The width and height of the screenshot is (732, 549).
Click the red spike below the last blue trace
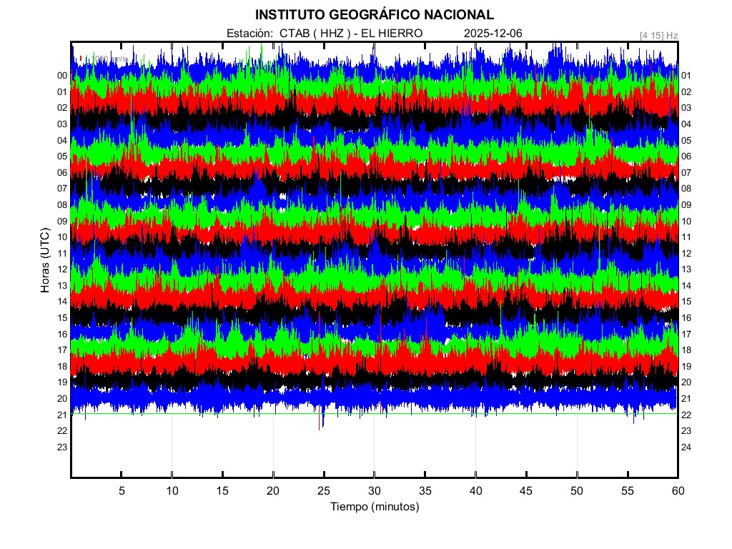(320, 423)
